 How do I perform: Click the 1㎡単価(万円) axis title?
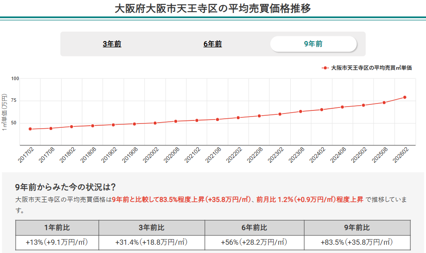pos(5,110)
